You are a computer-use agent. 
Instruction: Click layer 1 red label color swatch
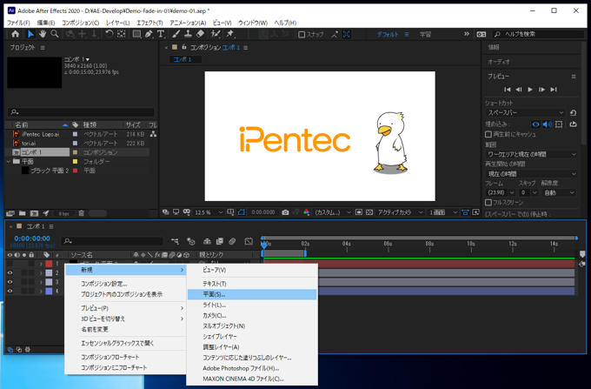[x=49, y=264]
